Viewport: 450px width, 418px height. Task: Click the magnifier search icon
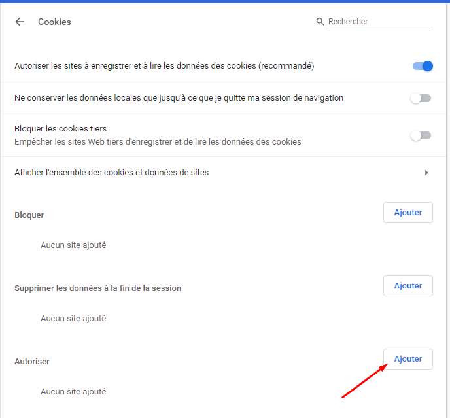[320, 22]
